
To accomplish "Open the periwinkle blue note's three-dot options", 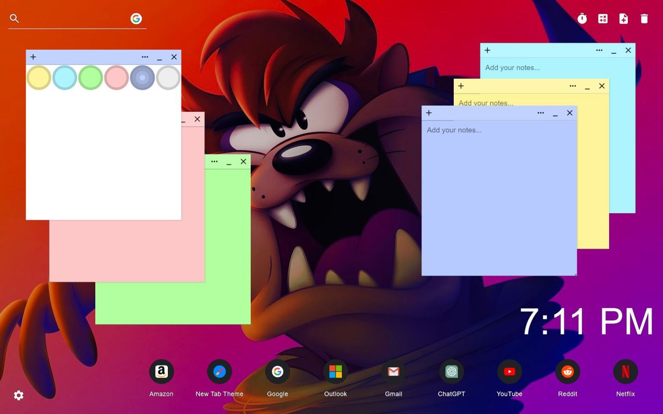I will point(541,113).
